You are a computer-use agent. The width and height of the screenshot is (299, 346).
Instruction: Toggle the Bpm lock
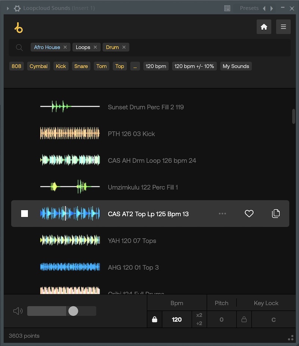(154, 319)
